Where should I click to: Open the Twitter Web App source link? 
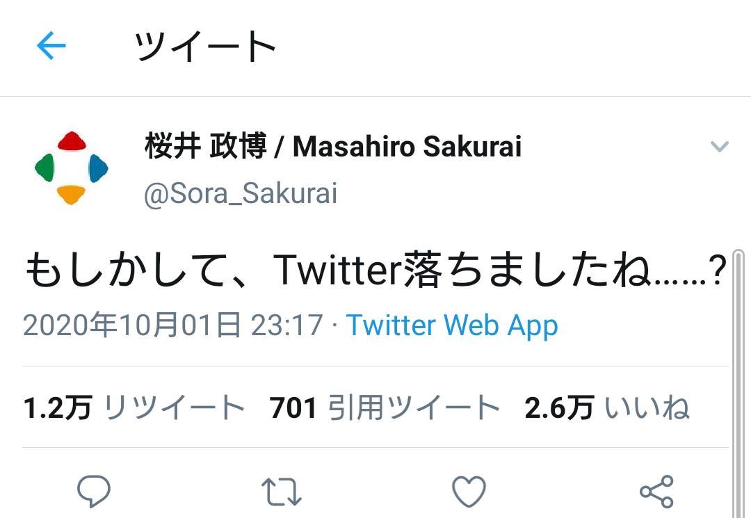(452, 325)
